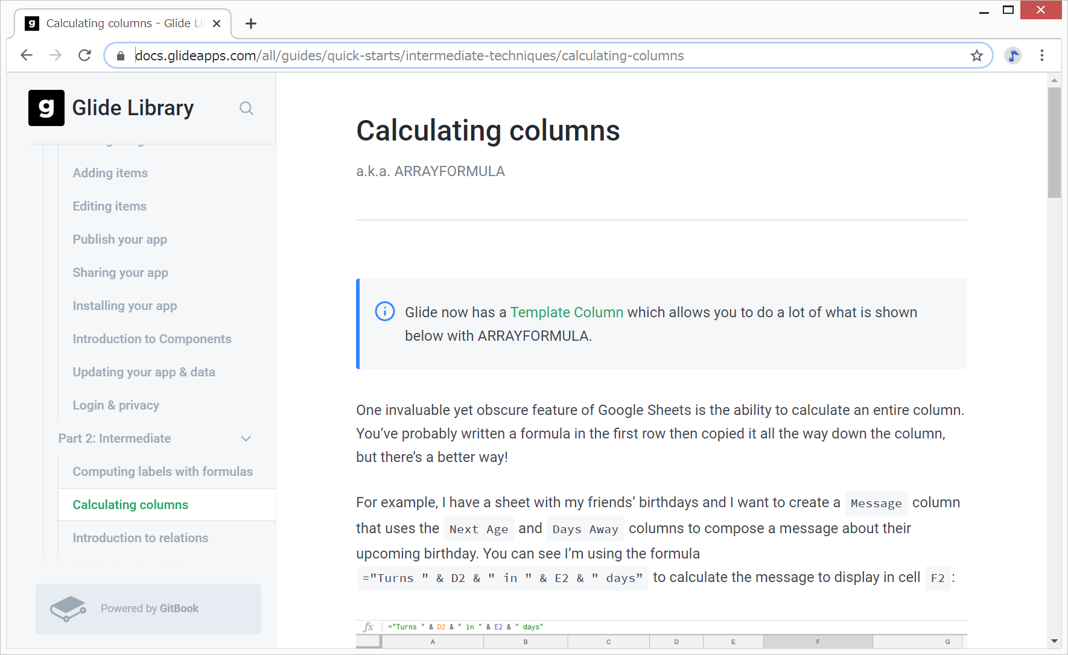Click the Days Away code label

click(585, 530)
